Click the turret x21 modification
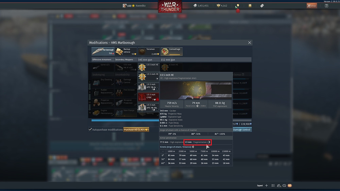Image resolution: width=340 pixels, height=191 pixels. point(103,67)
